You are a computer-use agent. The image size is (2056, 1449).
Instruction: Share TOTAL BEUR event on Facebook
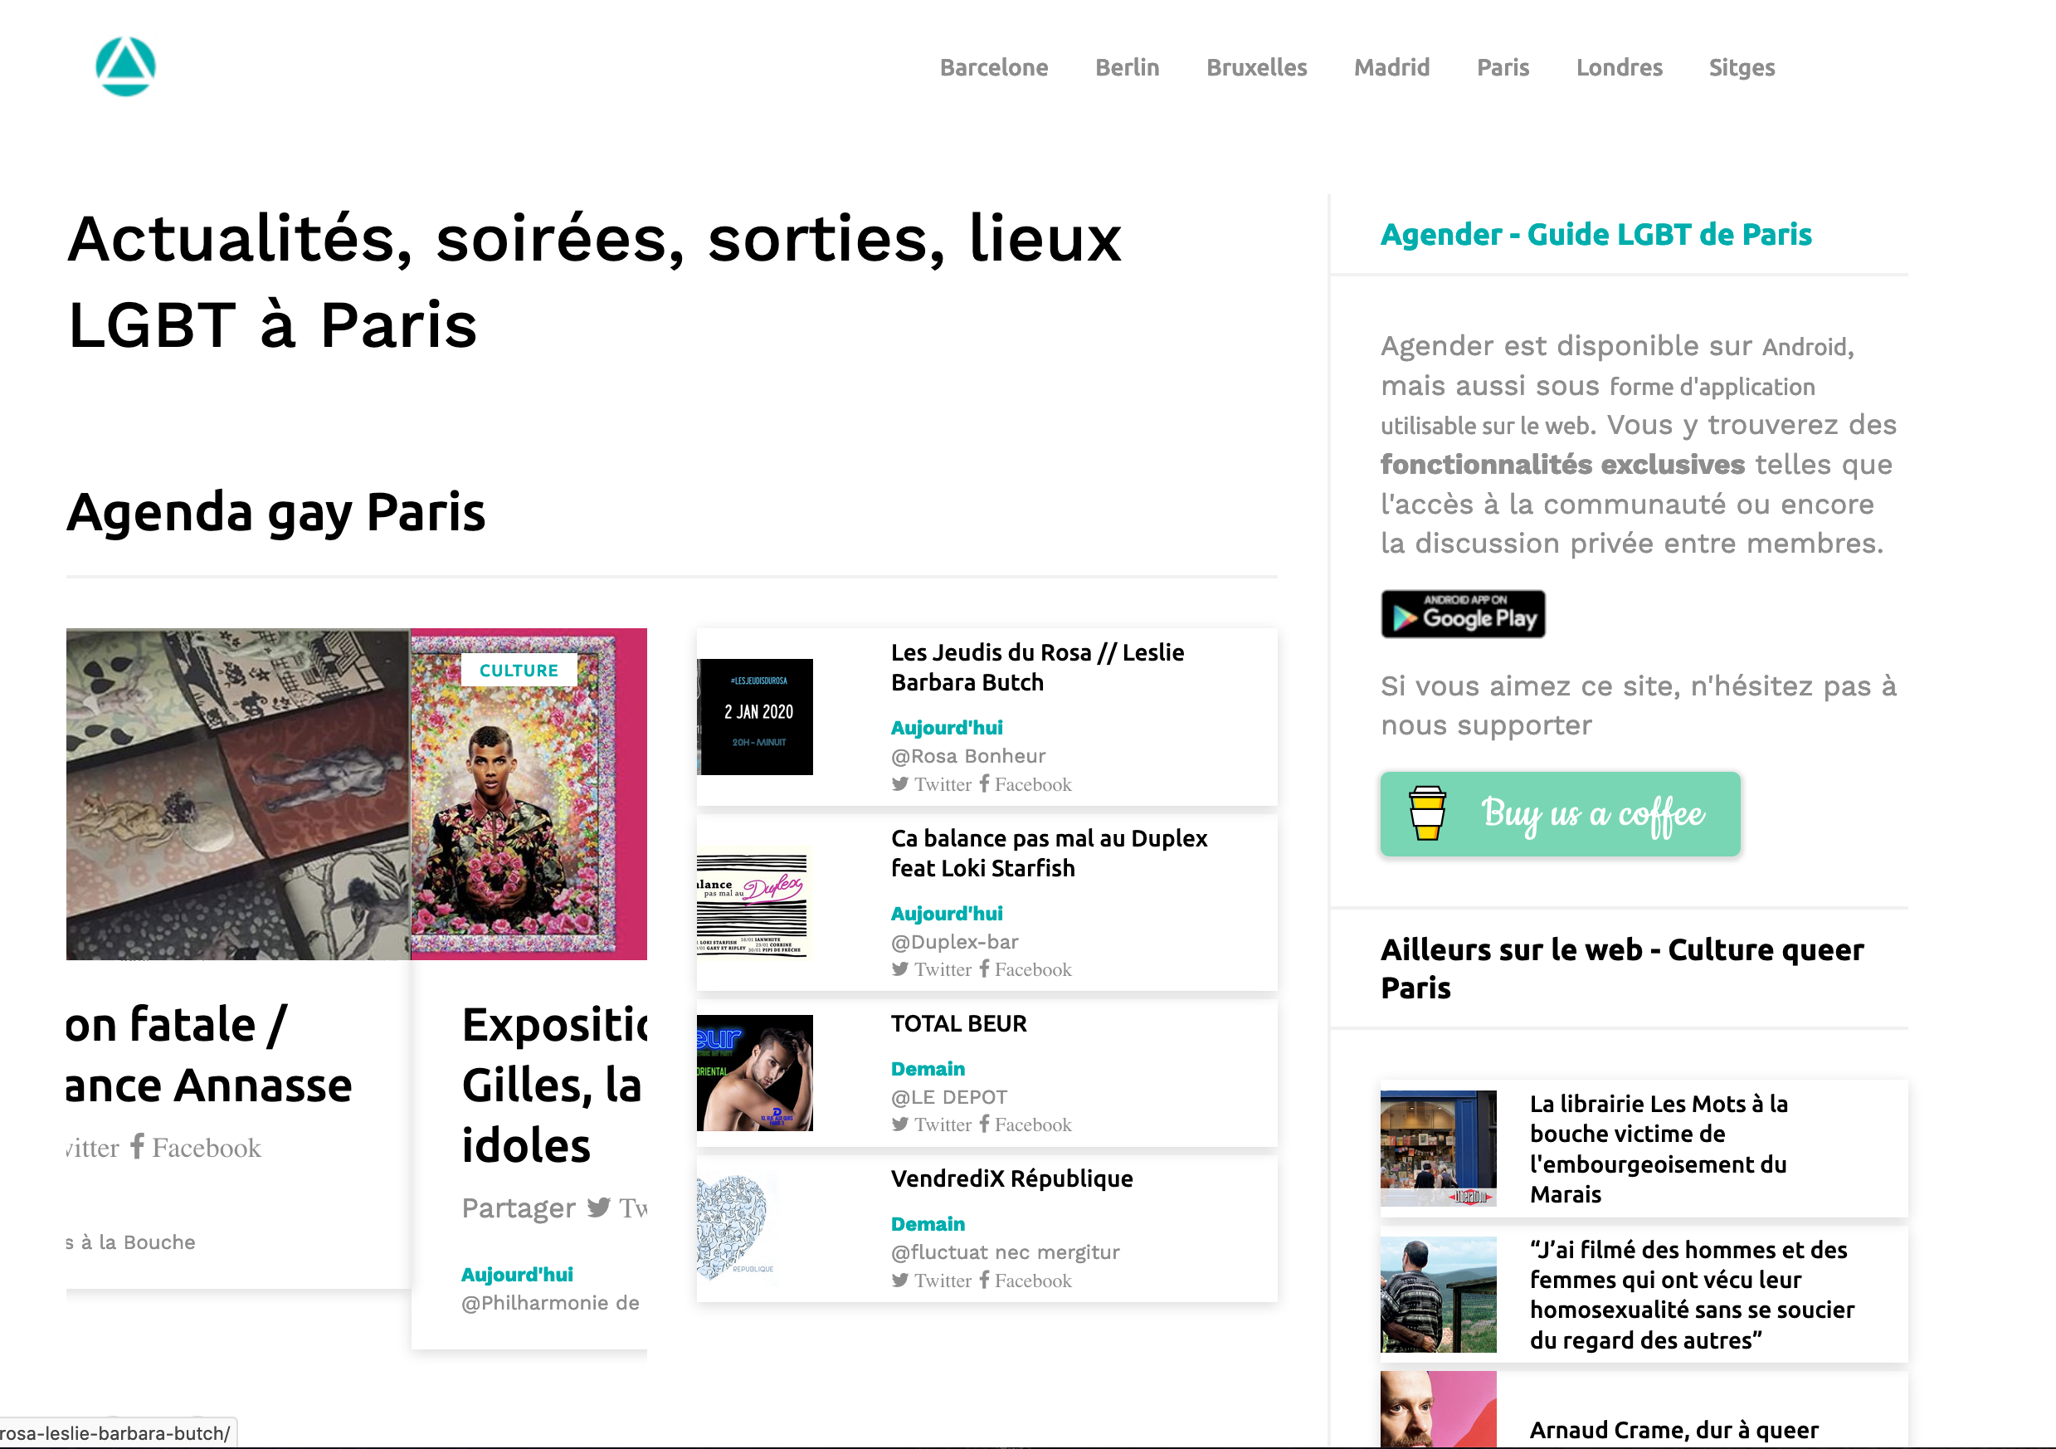click(1026, 1125)
